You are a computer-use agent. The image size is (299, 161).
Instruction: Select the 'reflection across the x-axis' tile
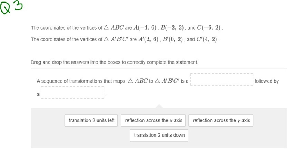153,120
